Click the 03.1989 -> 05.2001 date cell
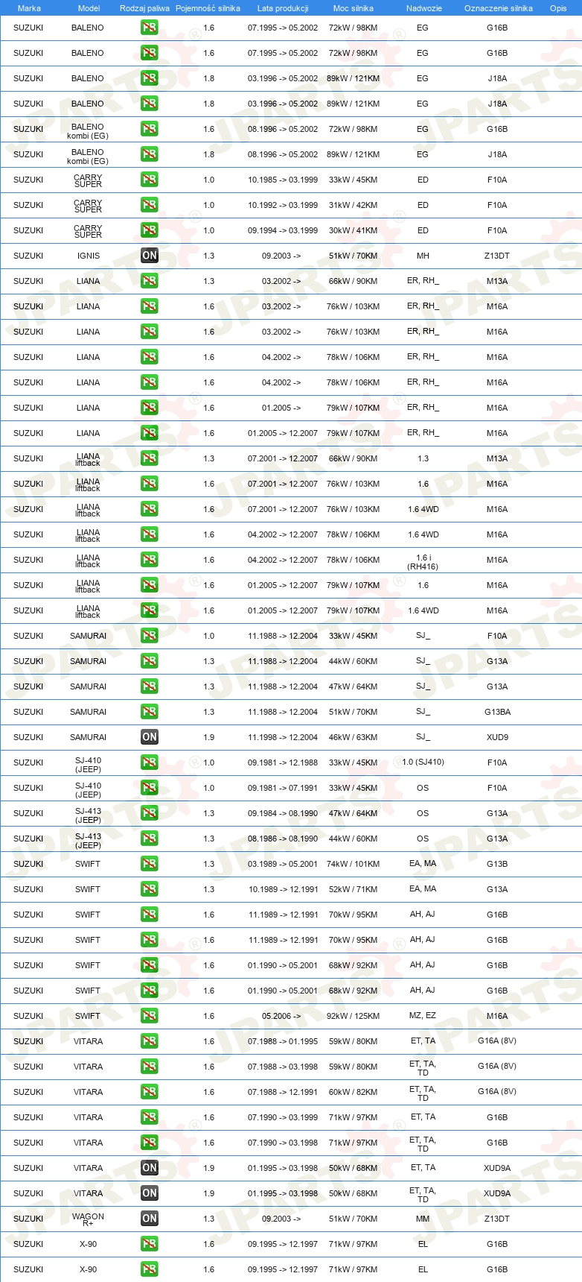Viewport: 582px width, 1282px height. pos(283,864)
